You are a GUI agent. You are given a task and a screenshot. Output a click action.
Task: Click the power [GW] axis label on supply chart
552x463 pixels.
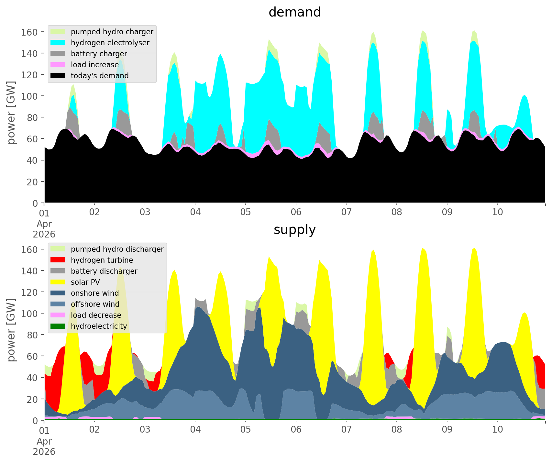[x=12, y=330]
